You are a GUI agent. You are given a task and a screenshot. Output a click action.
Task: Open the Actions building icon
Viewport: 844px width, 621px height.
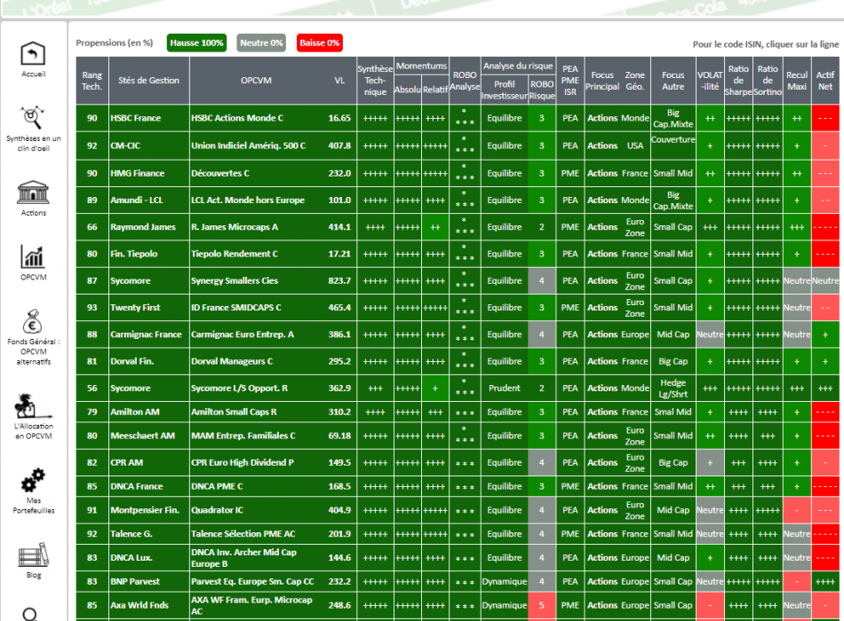tap(34, 193)
